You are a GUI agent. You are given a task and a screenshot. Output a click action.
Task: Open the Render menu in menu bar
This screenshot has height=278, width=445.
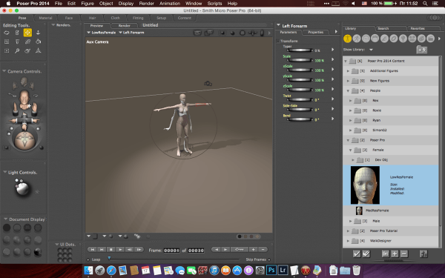[x=146, y=4]
